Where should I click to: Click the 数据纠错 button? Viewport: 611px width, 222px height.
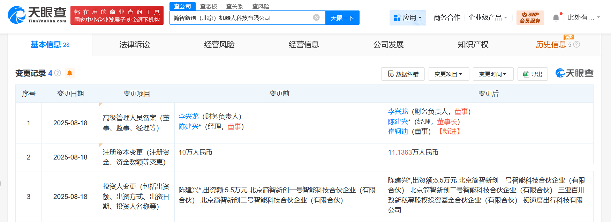coord(403,74)
